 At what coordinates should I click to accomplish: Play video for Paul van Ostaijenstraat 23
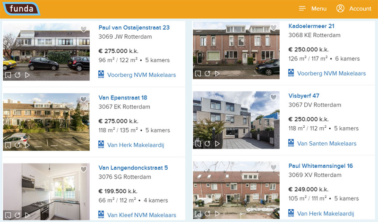pyautogui.click(x=27, y=74)
